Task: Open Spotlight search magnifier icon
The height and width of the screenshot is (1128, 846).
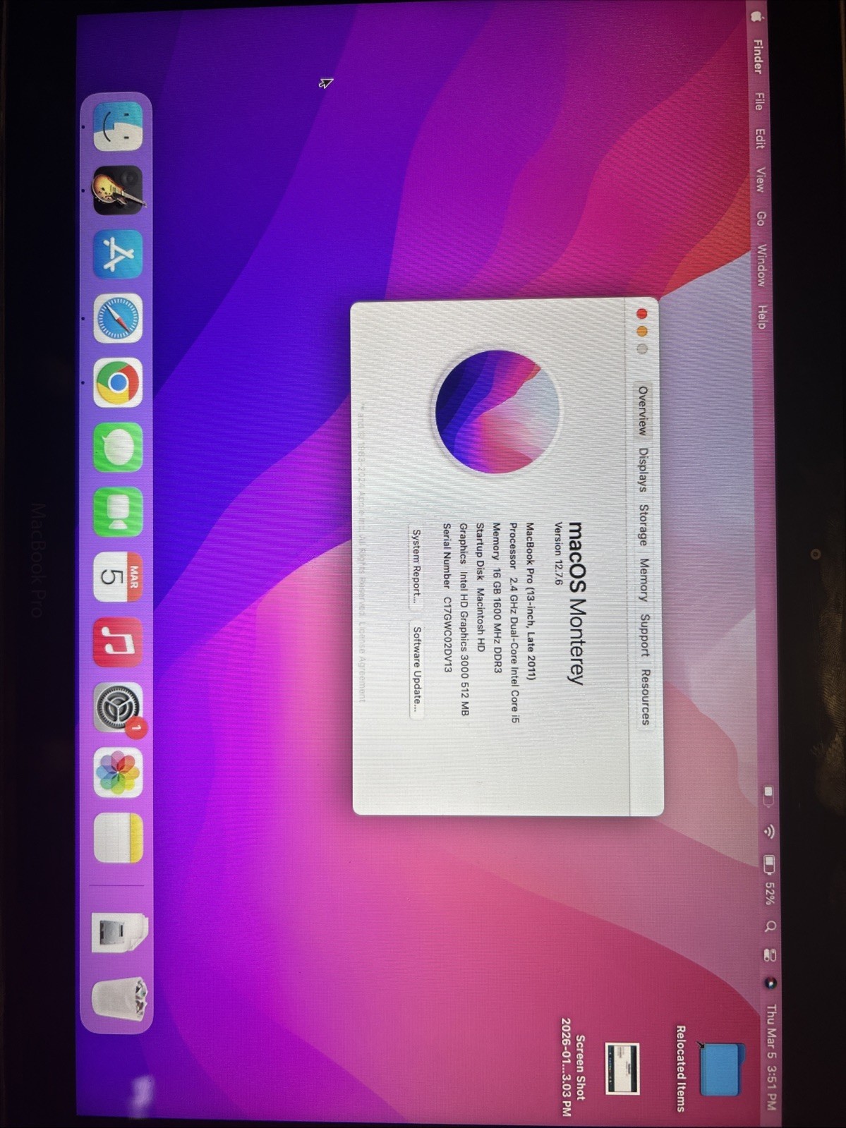Action: pyautogui.click(x=771, y=926)
